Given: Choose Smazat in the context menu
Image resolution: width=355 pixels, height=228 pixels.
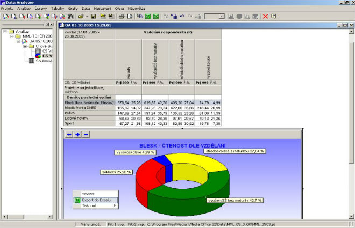Looking at the screenshot, I should (x=95, y=194).
